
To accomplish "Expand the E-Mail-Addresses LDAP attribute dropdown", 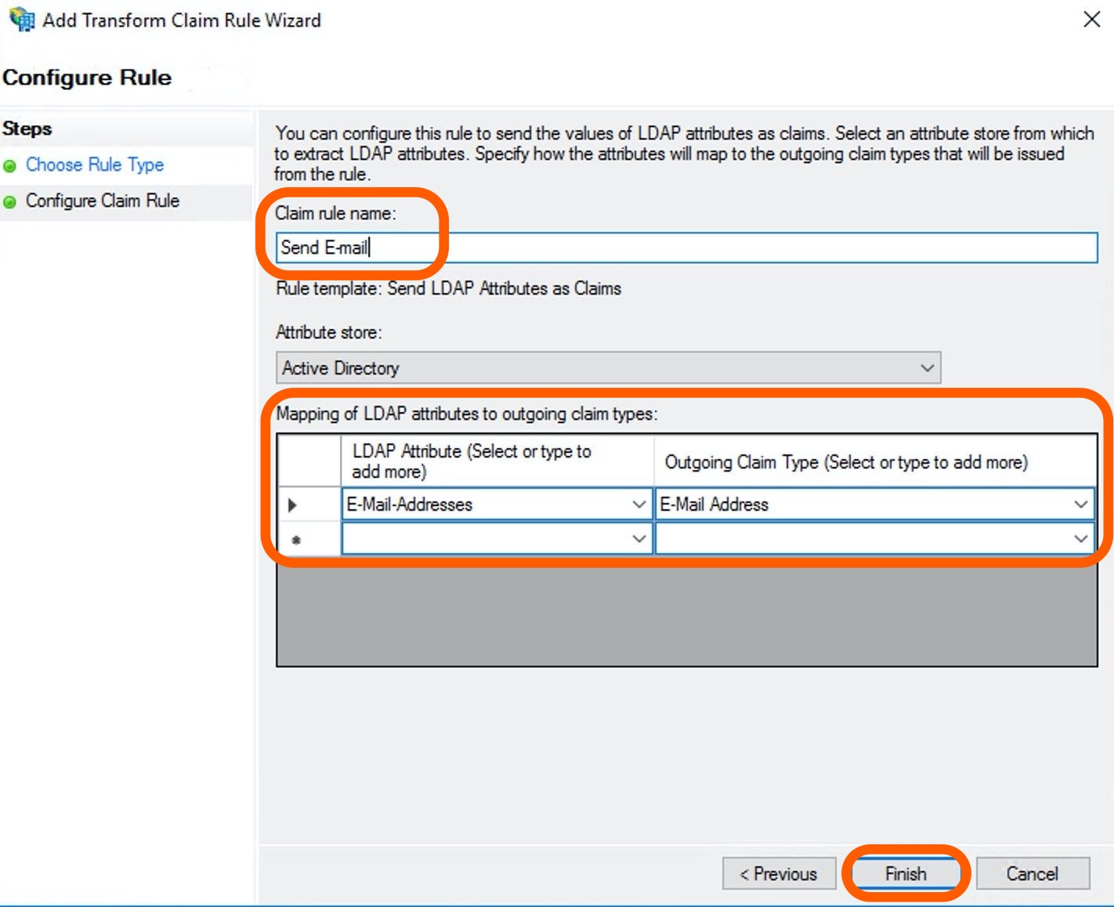I will (638, 505).
